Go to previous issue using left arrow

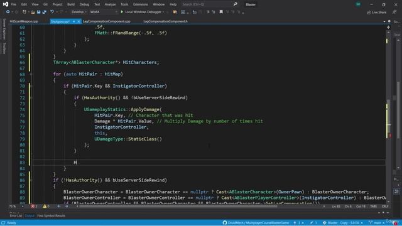[58, 206]
